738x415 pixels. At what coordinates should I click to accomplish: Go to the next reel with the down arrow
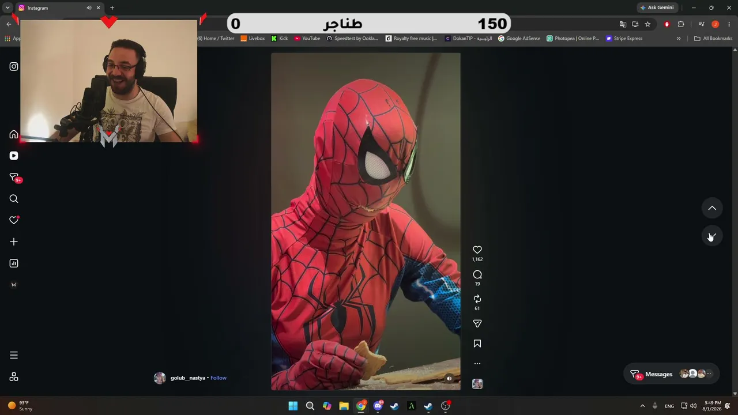click(712, 236)
